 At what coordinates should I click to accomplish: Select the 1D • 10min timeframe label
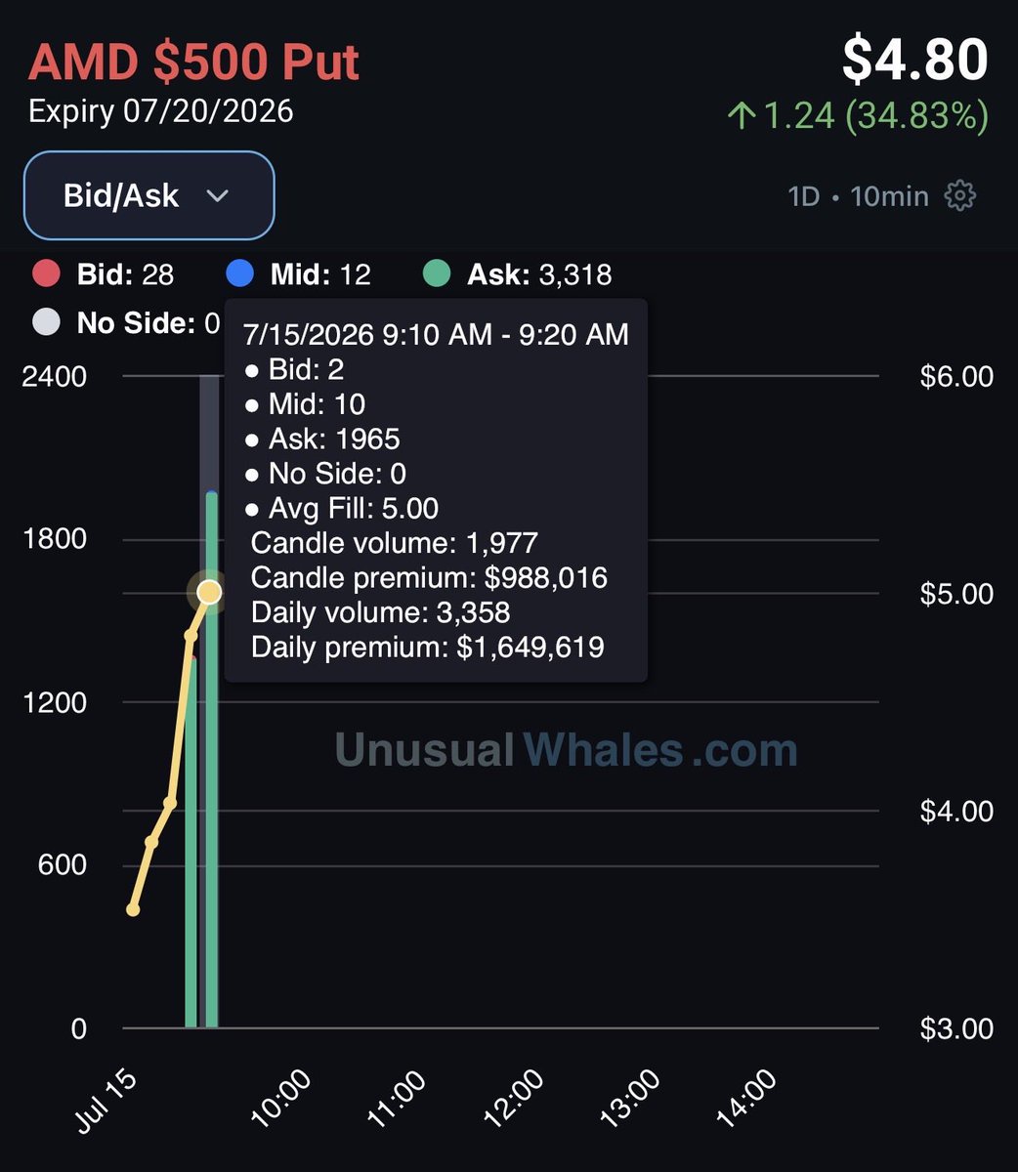pos(858,196)
